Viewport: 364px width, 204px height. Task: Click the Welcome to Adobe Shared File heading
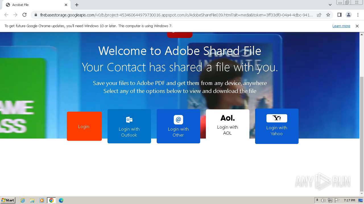[x=180, y=51]
